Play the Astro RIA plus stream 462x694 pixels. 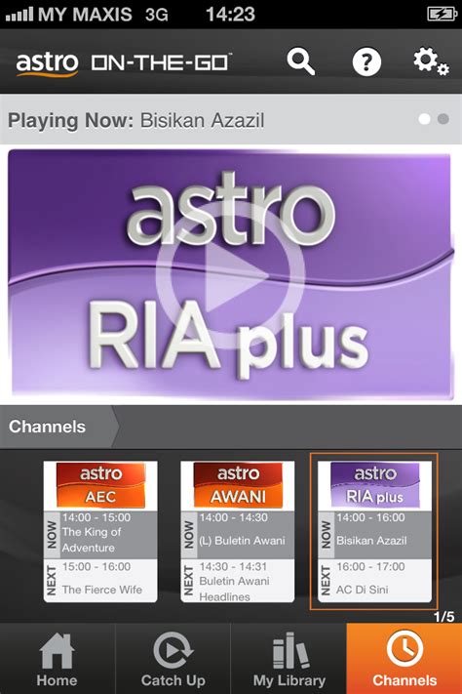point(231,275)
